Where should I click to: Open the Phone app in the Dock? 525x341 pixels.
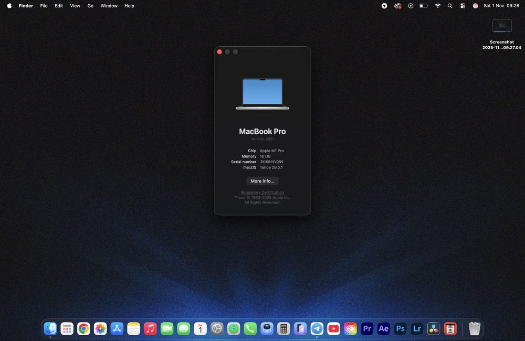(x=250, y=328)
